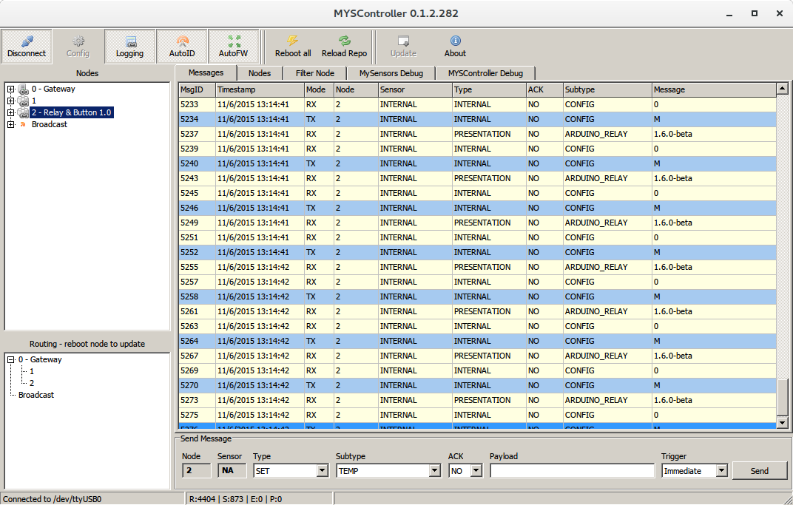This screenshot has height=505, width=793.
Task: Select node 2 in the Routing tree
Action: [x=31, y=383]
